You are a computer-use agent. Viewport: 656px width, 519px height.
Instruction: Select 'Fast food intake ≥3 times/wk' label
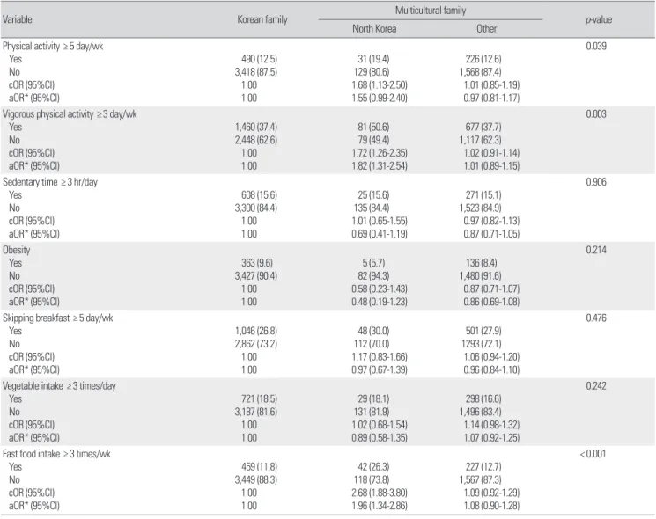(x=56, y=454)
